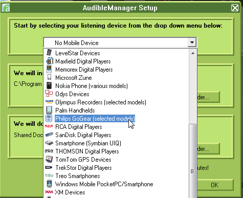Click the RCA logo icon
243x198 pixels.
[x=49, y=126]
